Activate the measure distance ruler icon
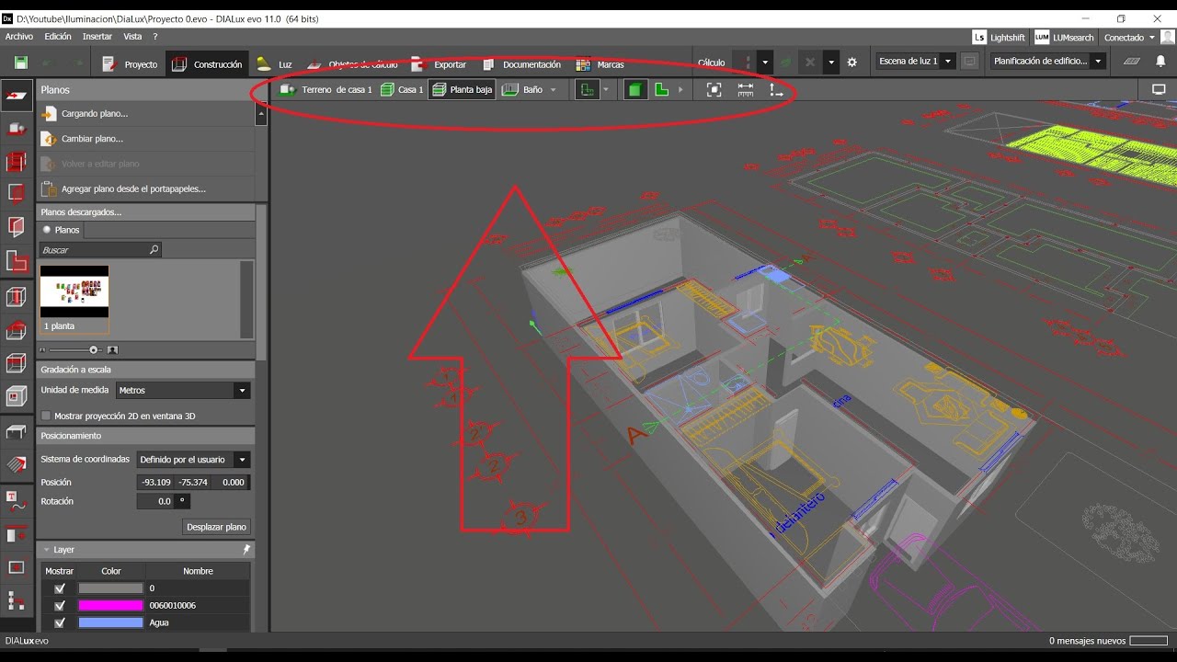1177x662 pixels. [x=745, y=89]
